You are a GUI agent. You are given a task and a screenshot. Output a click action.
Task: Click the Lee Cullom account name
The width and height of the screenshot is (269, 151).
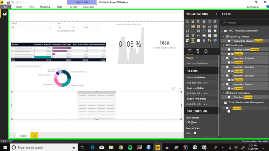(253, 7)
